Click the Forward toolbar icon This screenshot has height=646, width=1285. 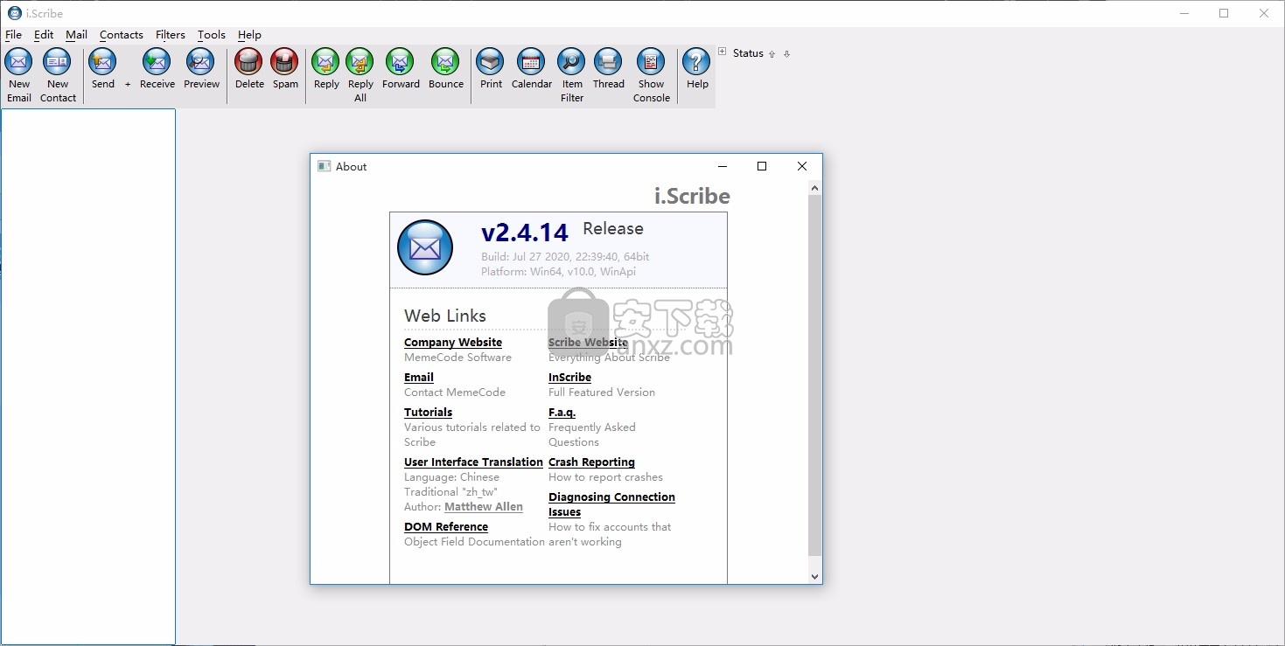click(401, 62)
